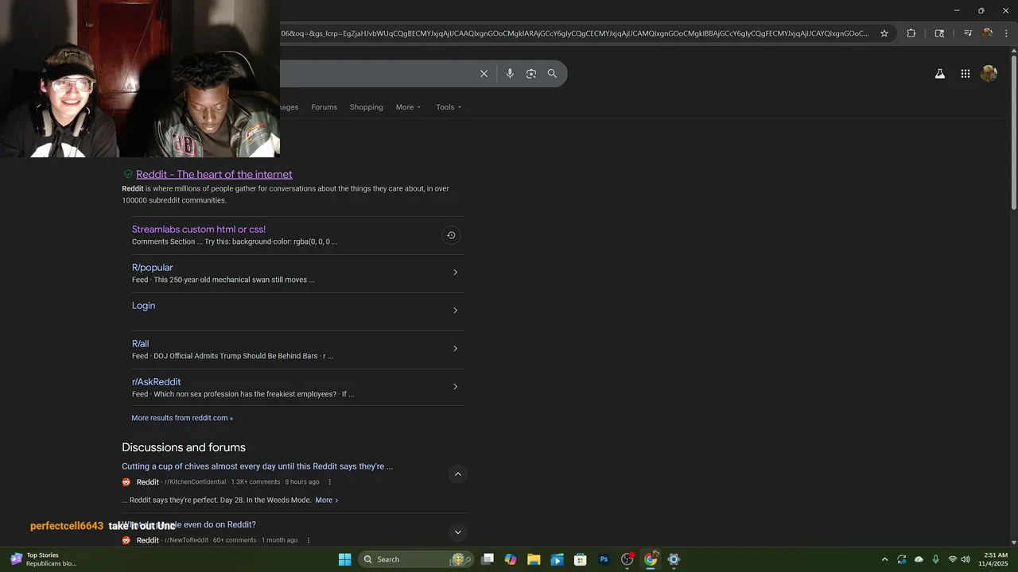Open Reddit - The heart of the internet

click(214, 174)
